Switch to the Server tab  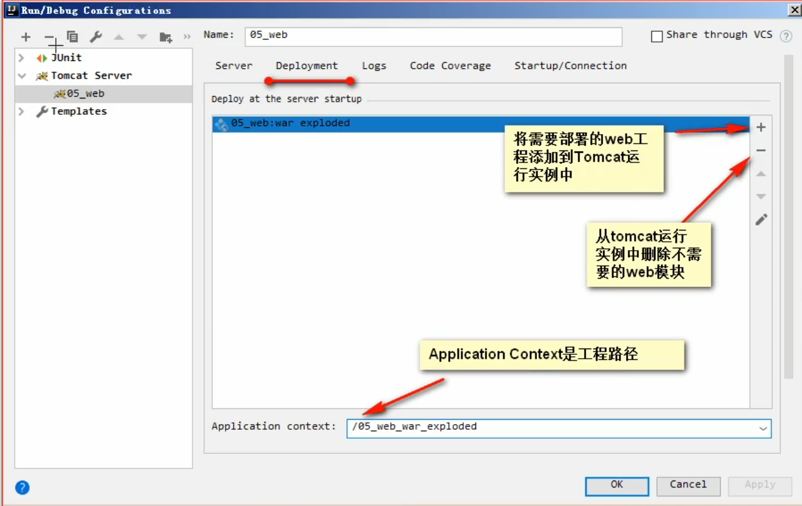click(x=234, y=65)
